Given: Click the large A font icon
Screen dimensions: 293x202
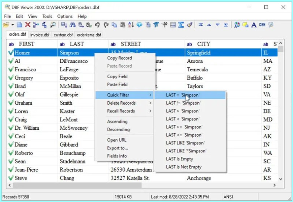Looking at the screenshot, I should coord(254,25).
